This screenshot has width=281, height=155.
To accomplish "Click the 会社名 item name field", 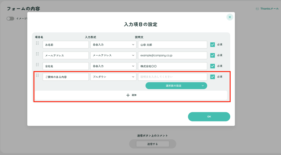I will (x=65, y=66).
